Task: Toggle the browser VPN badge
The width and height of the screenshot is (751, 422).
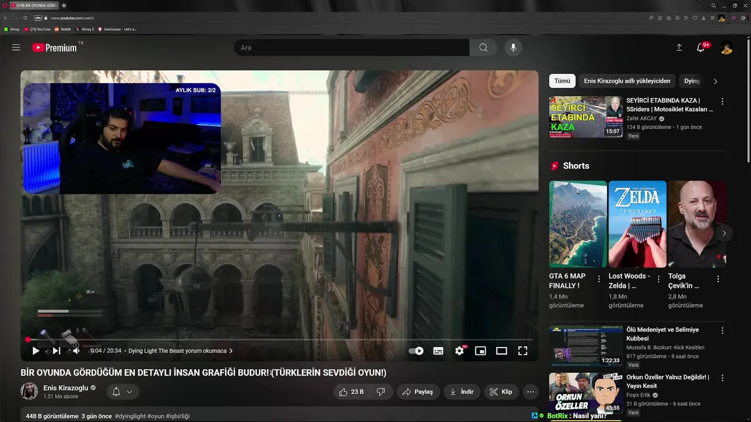Action: 38,18
